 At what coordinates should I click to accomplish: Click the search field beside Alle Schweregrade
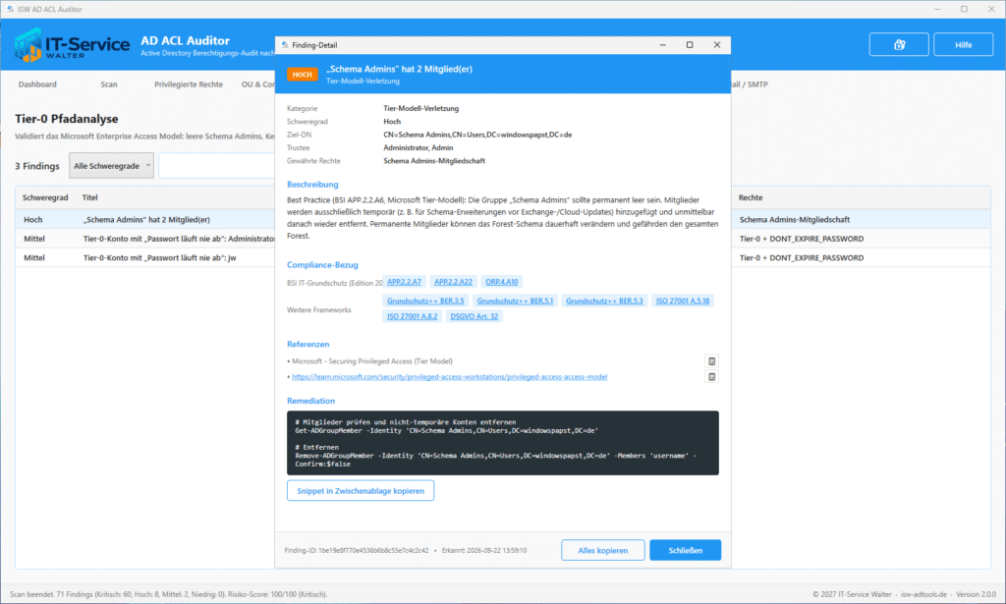point(217,165)
